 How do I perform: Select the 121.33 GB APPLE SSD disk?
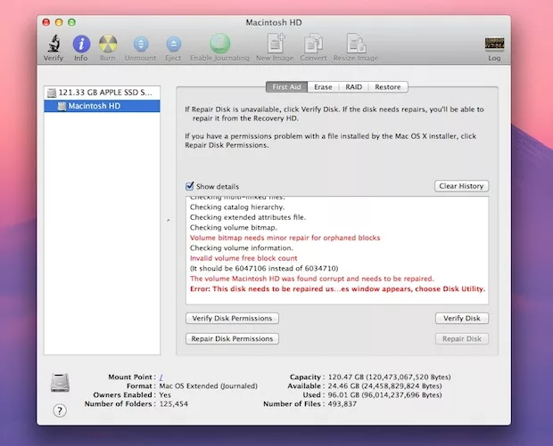105,92
